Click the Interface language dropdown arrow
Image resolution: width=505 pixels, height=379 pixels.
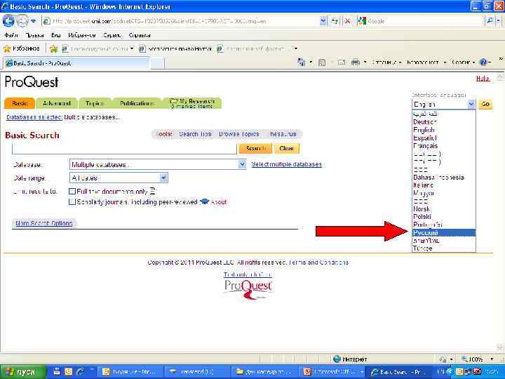471,104
